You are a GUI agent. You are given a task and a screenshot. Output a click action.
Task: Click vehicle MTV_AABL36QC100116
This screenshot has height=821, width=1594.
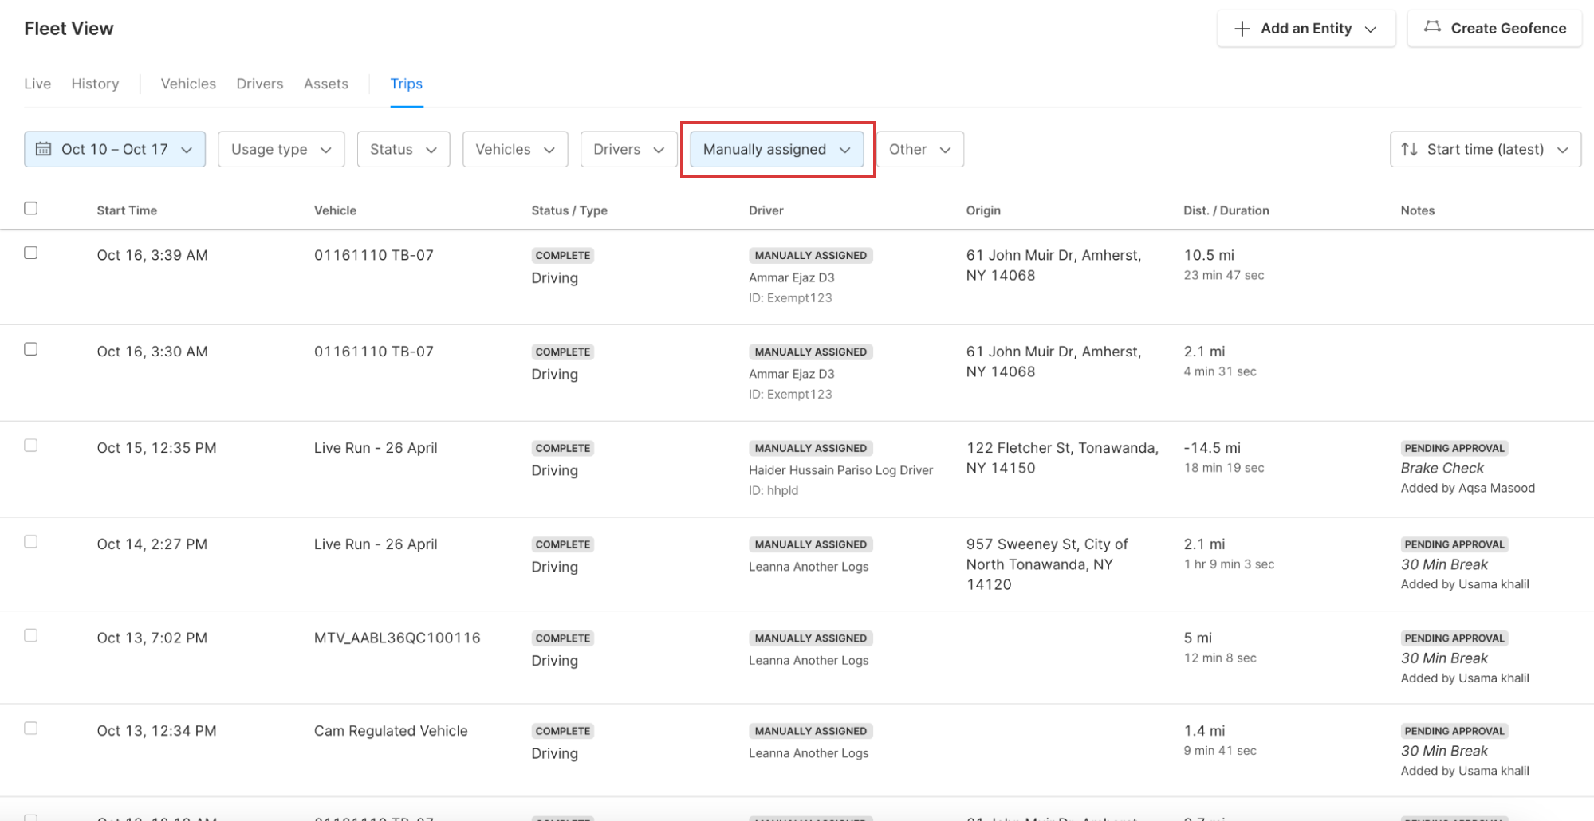point(397,638)
